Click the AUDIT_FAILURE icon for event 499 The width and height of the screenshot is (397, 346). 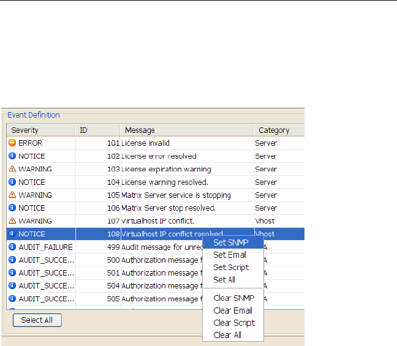click(x=12, y=247)
